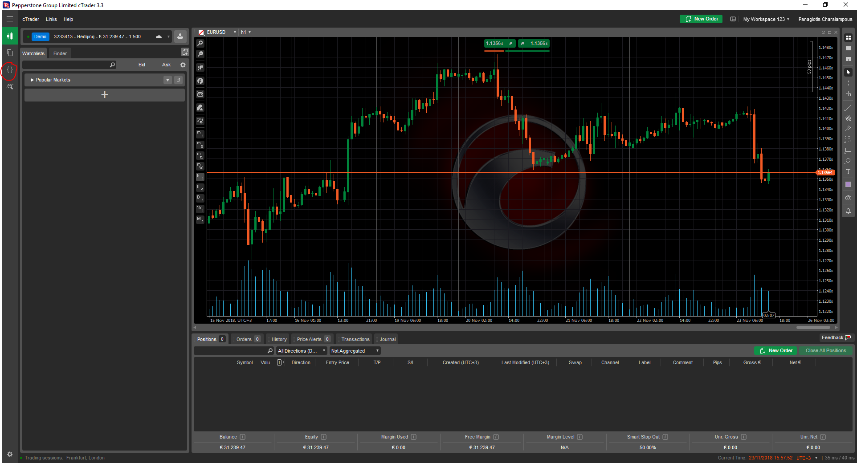Select the equidistant channel tool
Screen dimensions: 857x463
(x=848, y=118)
